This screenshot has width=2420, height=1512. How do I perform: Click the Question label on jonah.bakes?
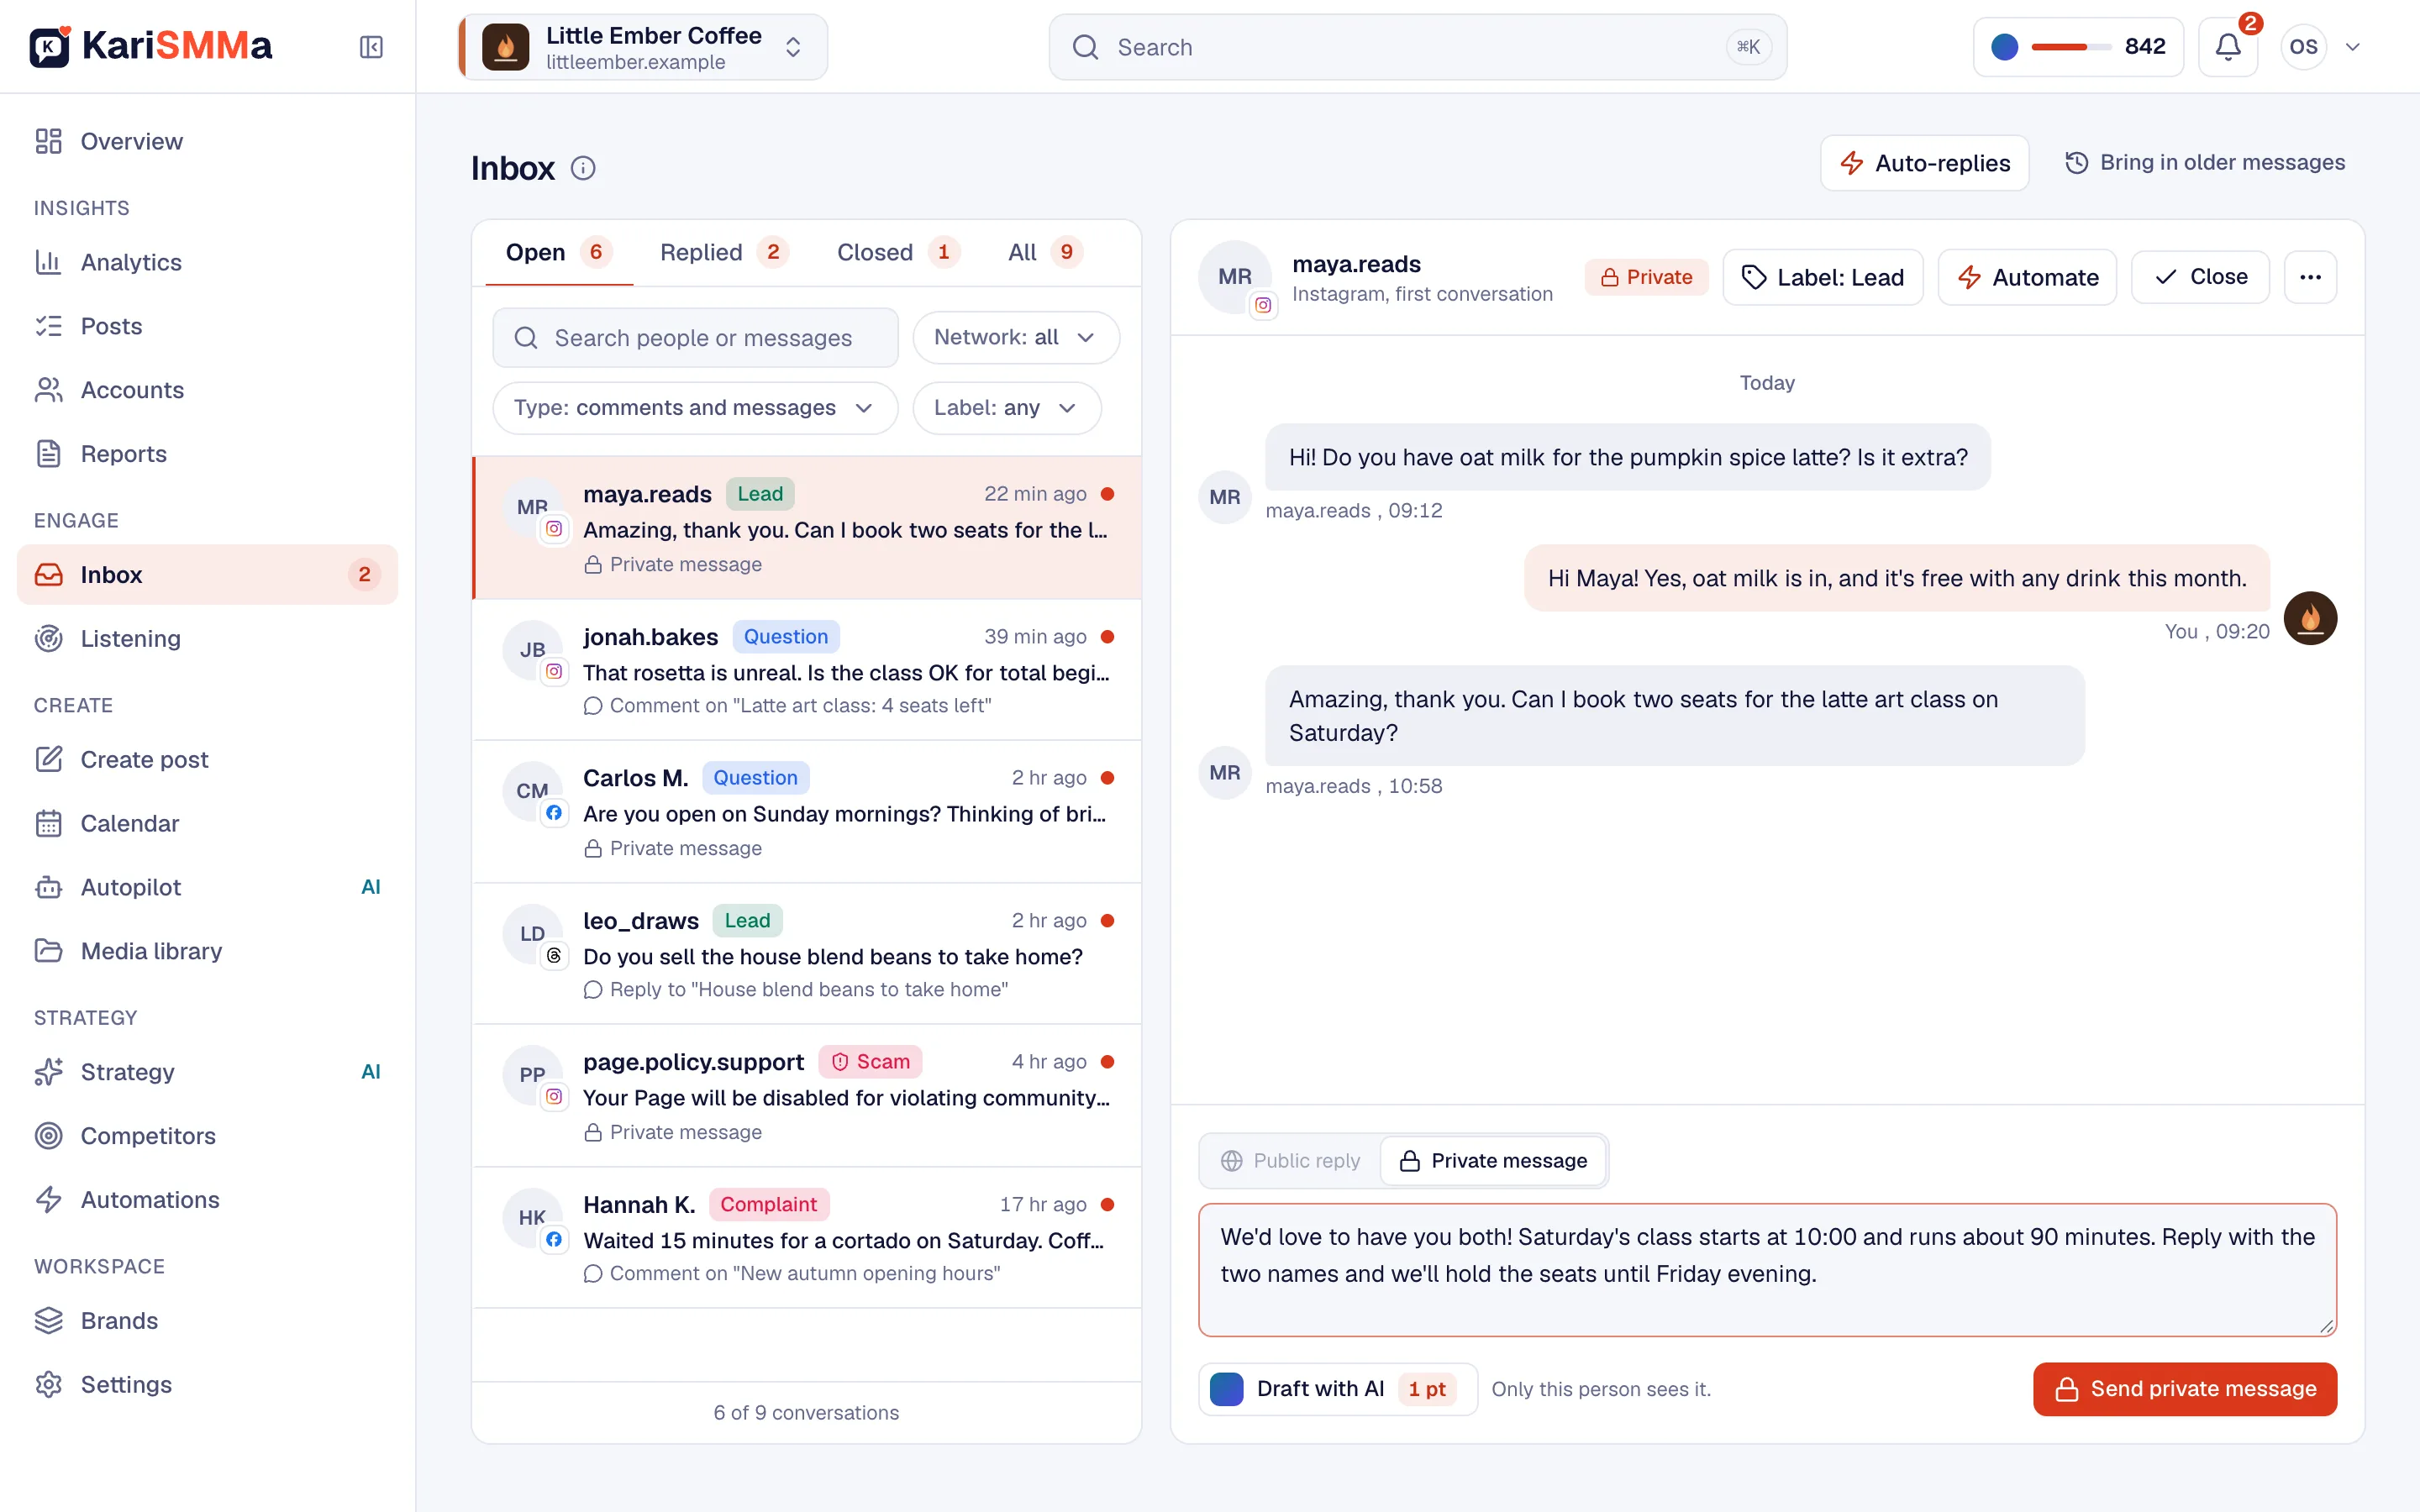point(785,636)
